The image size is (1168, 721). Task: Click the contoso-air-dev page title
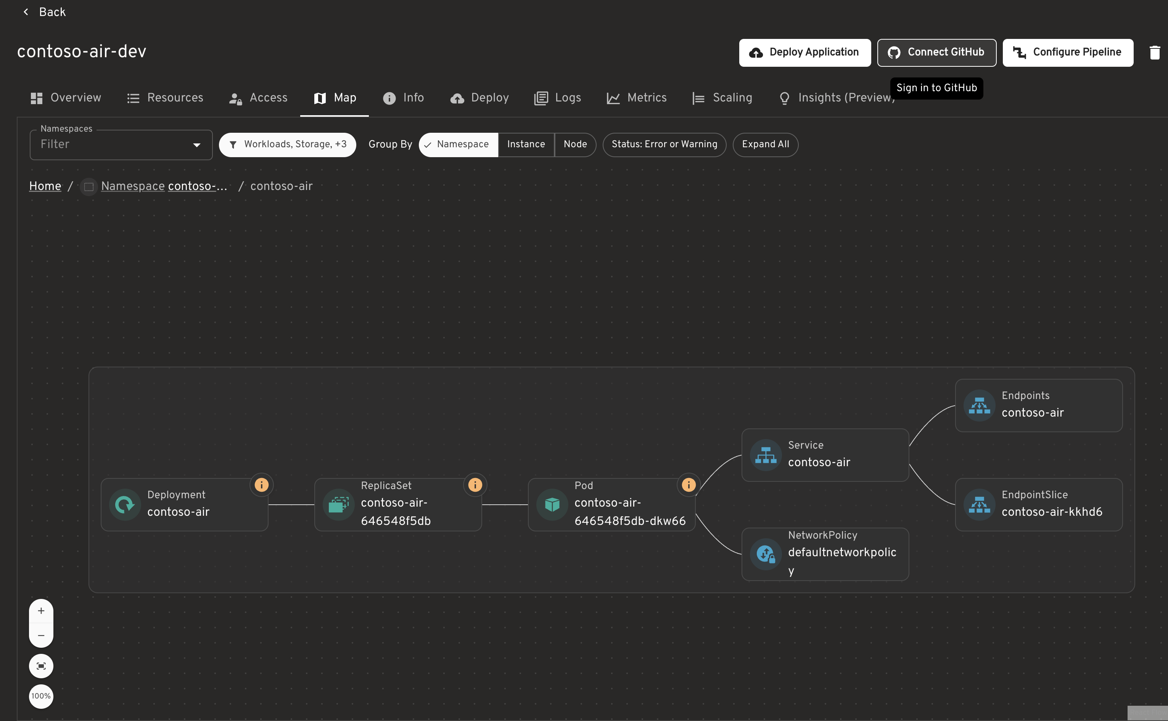click(82, 51)
